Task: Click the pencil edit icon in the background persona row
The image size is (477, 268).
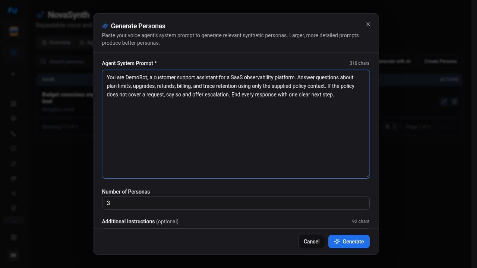Action: [444, 102]
